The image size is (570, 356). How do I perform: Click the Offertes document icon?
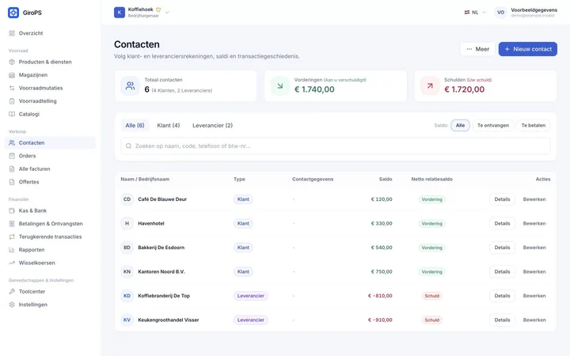coord(12,183)
